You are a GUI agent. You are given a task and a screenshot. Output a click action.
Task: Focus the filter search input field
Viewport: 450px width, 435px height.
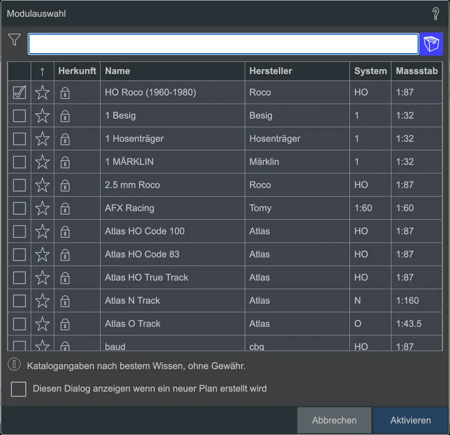coord(223,44)
